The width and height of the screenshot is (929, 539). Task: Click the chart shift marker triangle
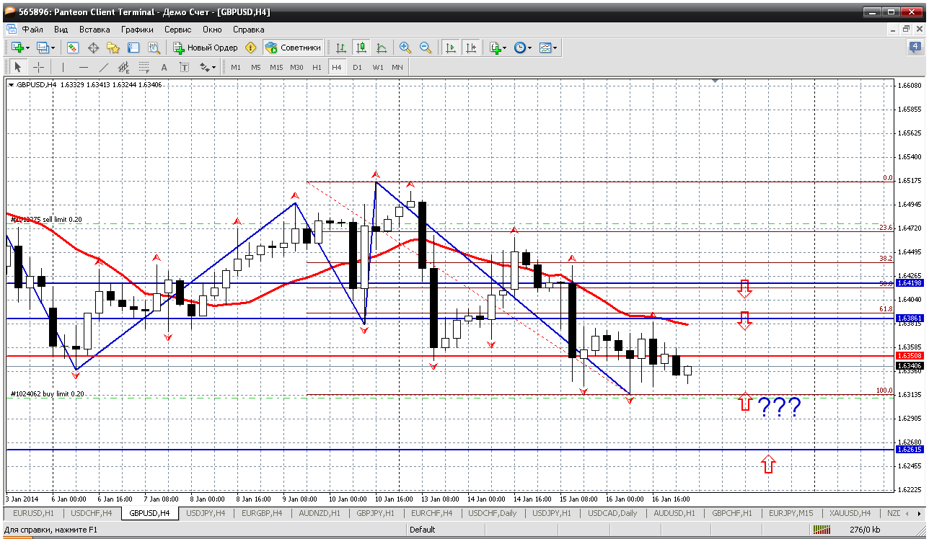(715, 82)
